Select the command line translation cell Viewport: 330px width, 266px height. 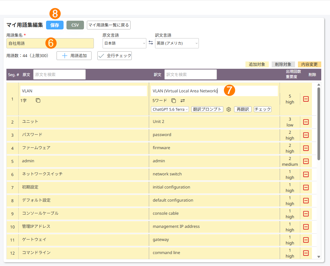[x=214, y=253]
